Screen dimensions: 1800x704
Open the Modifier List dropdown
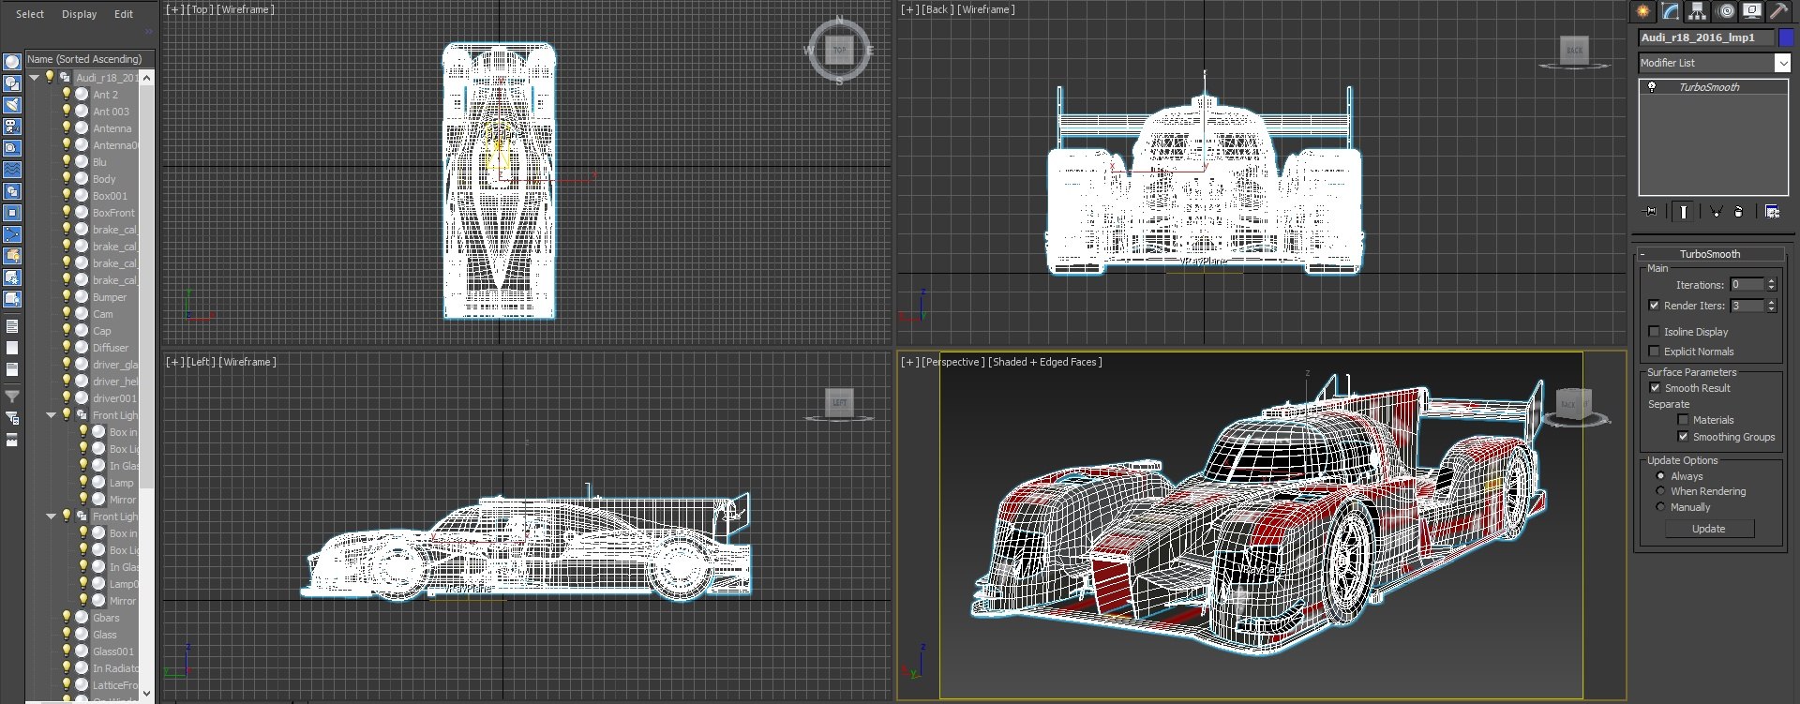(1782, 63)
